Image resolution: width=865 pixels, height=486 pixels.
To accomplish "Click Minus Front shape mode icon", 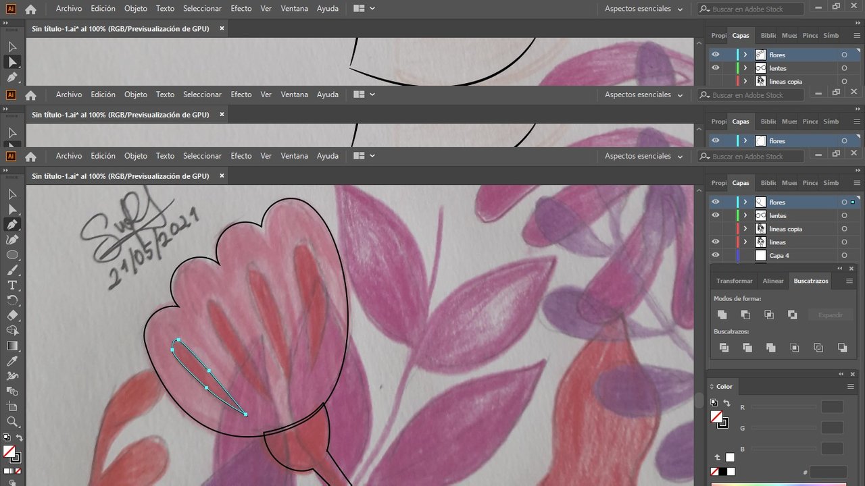I will click(x=745, y=315).
